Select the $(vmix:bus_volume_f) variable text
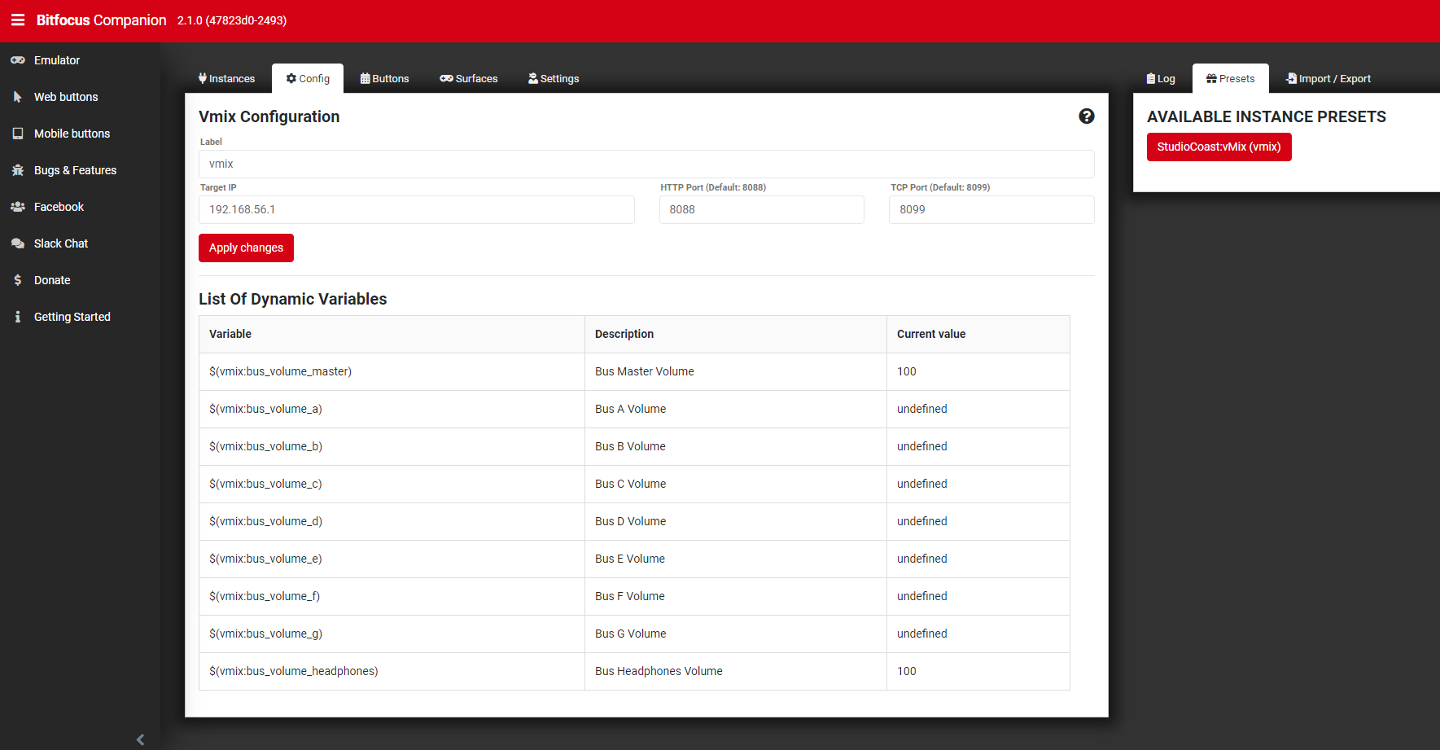Image resolution: width=1440 pixels, height=750 pixels. [265, 597]
